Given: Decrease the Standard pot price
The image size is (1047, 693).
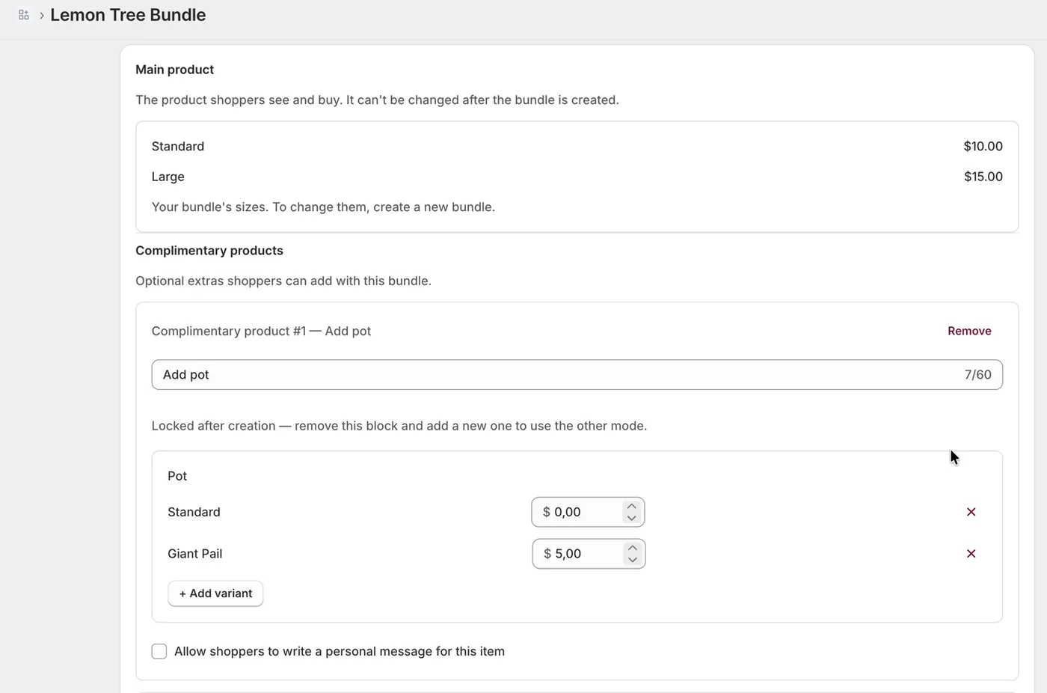Looking at the screenshot, I should tap(632, 518).
